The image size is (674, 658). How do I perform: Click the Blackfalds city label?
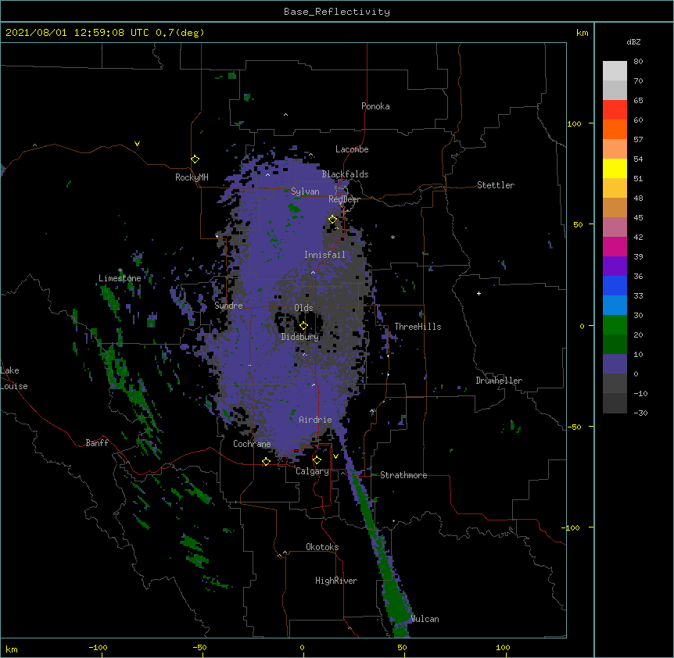(345, 174)
